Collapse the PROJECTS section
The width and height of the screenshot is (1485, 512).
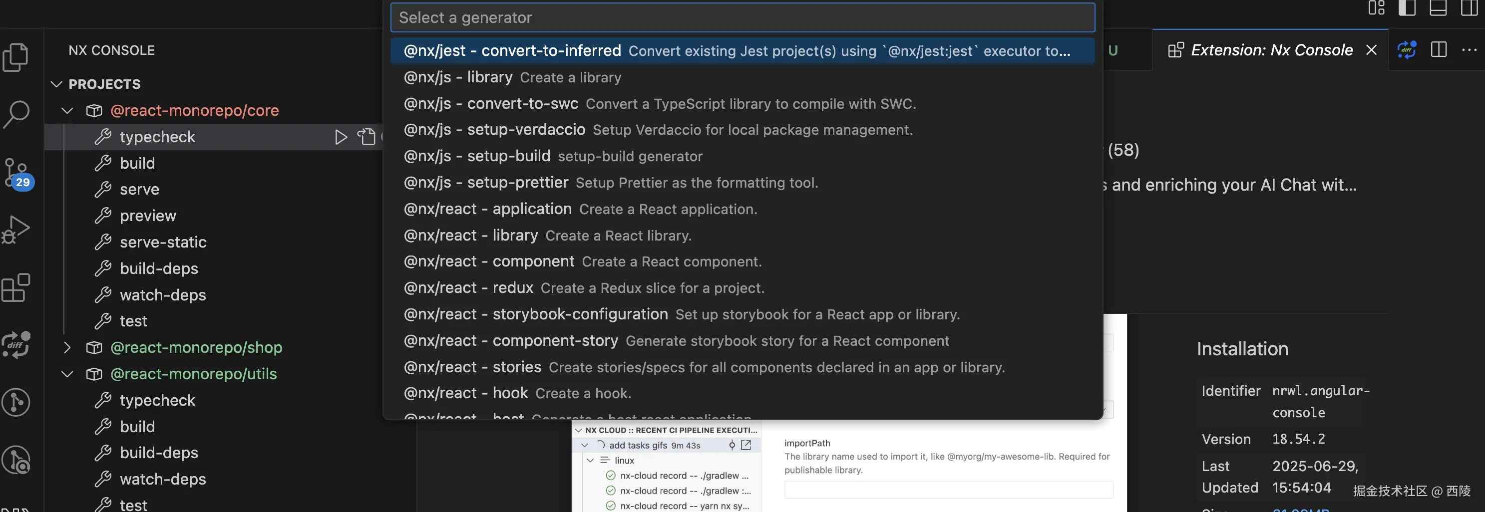(56, 84)
